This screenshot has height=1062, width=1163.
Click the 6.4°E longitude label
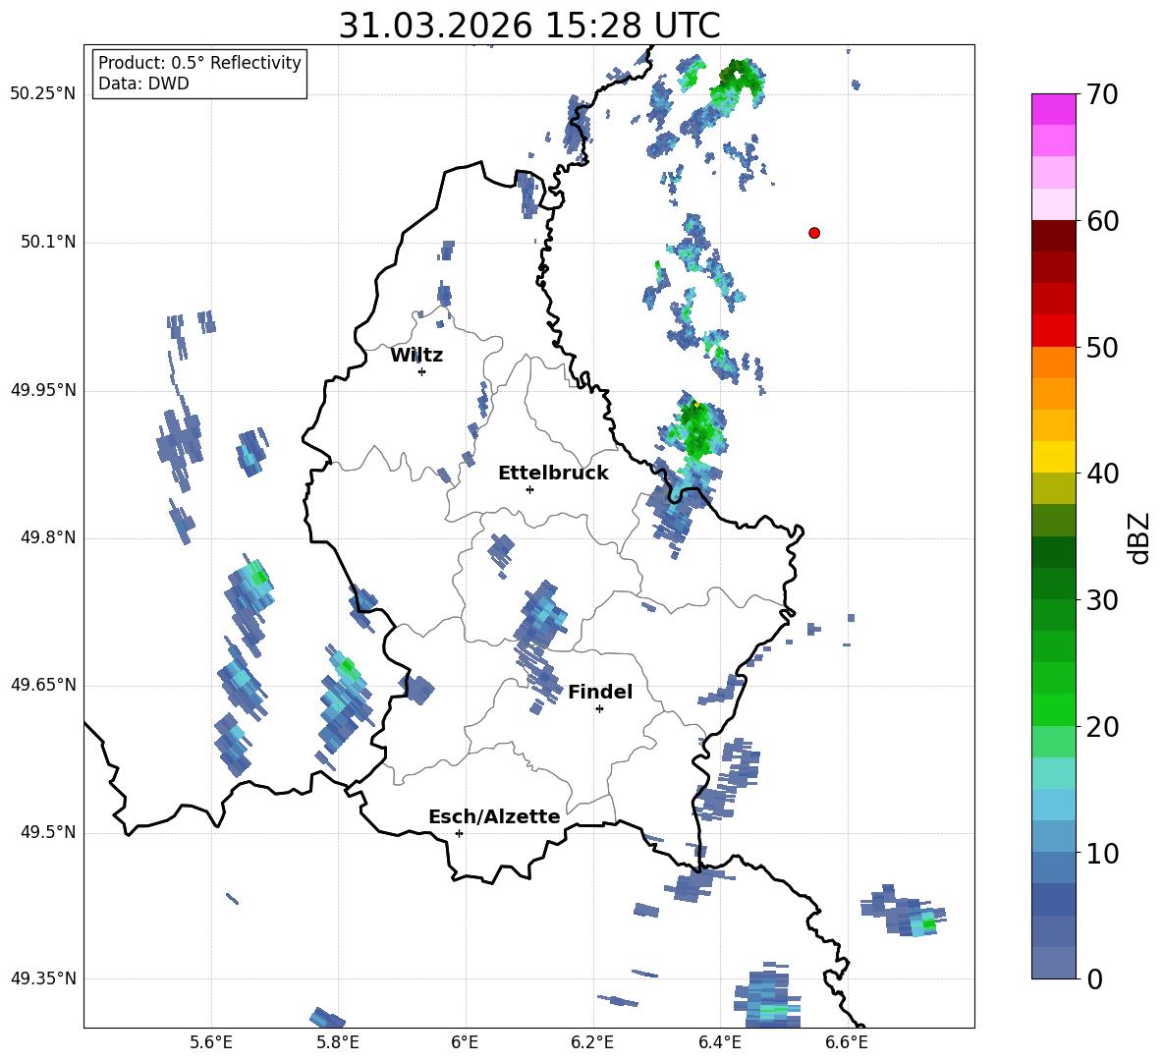point(719,1042)
